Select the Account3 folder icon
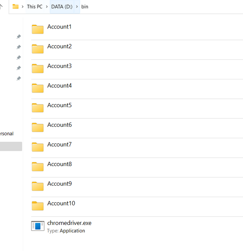 click(38, 68)
